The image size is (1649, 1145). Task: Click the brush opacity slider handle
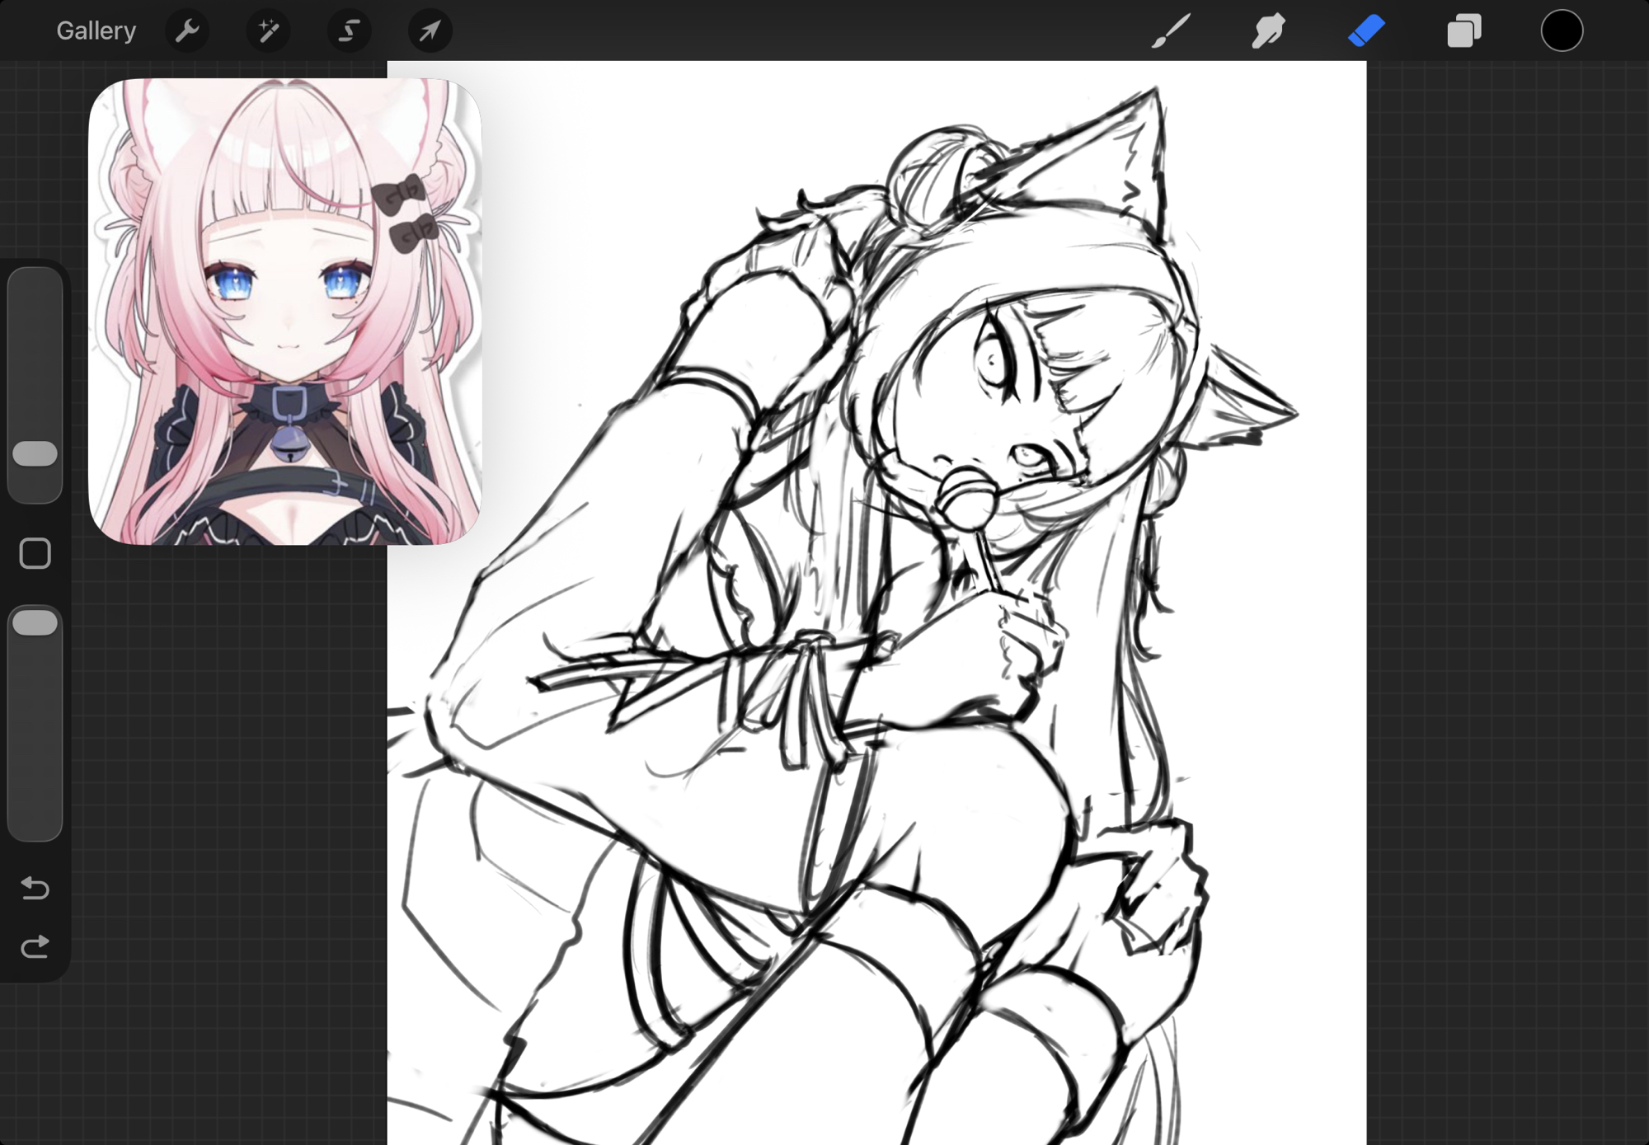click(35, 623)
